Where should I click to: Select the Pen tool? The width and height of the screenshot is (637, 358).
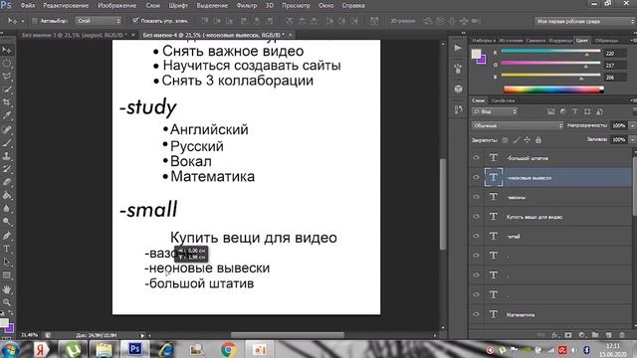point(7,236)
